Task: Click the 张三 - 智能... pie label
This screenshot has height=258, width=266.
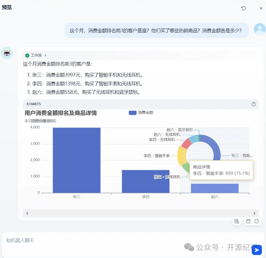Action: coord(242,156)
